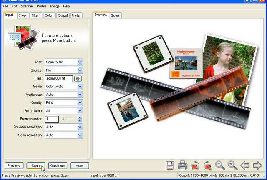This screenshot has height=180, width=267.
Task: Click the @ file browse button
Action: [x=78, y=79]
